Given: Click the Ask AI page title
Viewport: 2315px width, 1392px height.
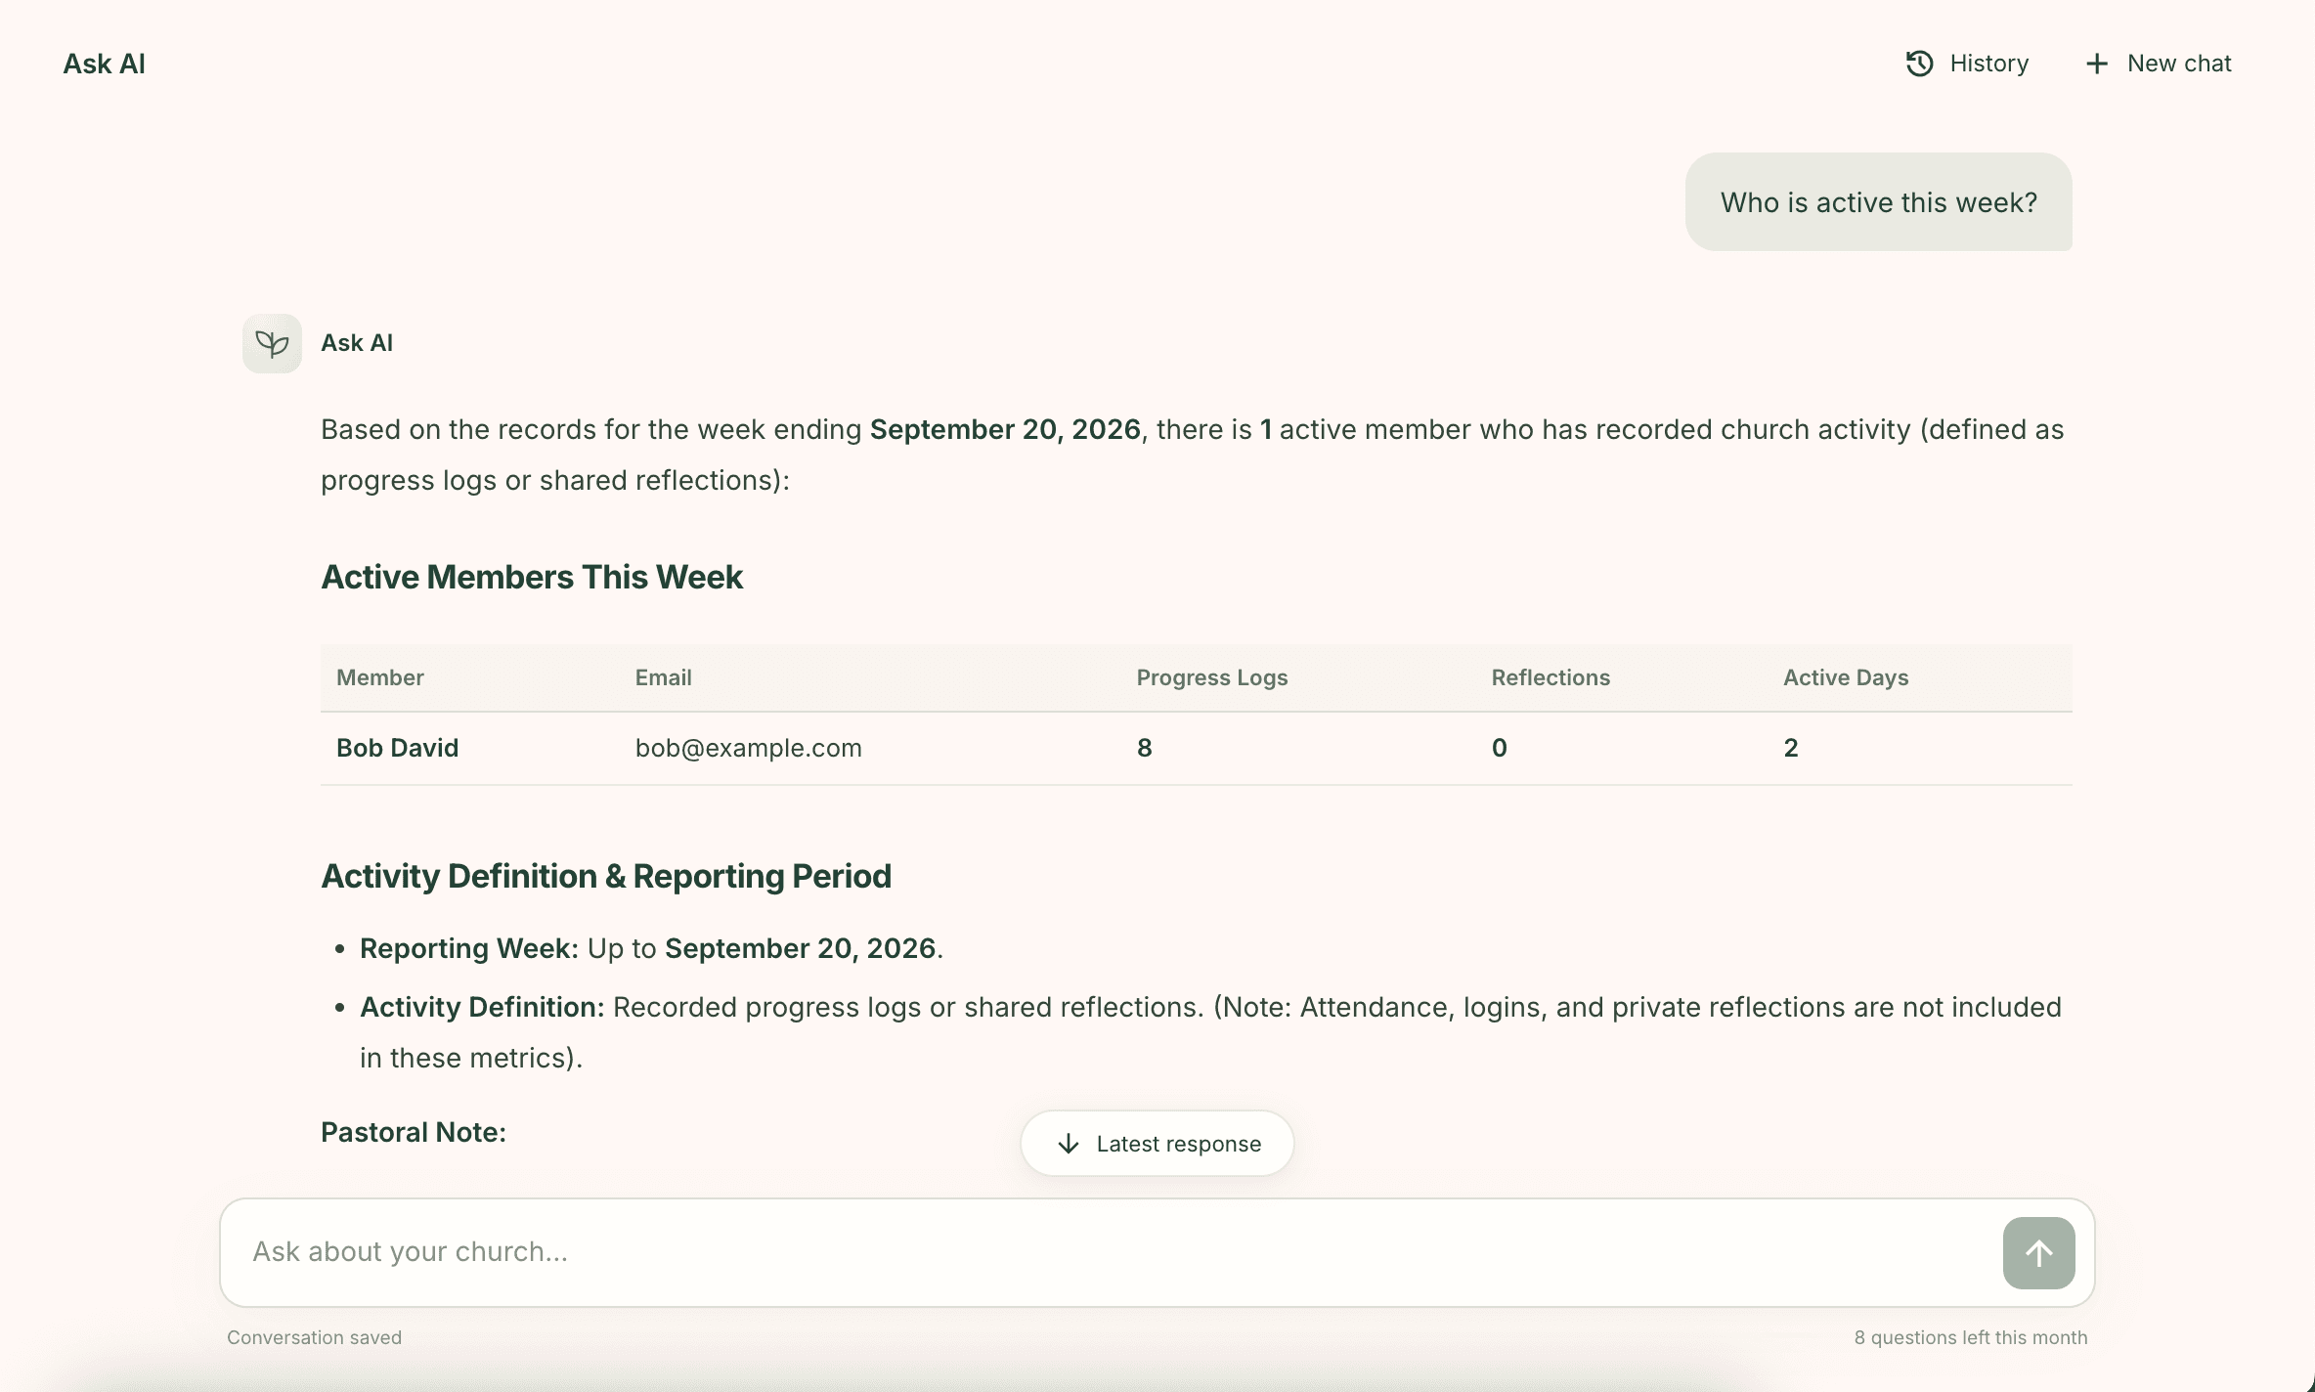Looking at the screenshot, I should pyautogui.click(x=104, y=64).
